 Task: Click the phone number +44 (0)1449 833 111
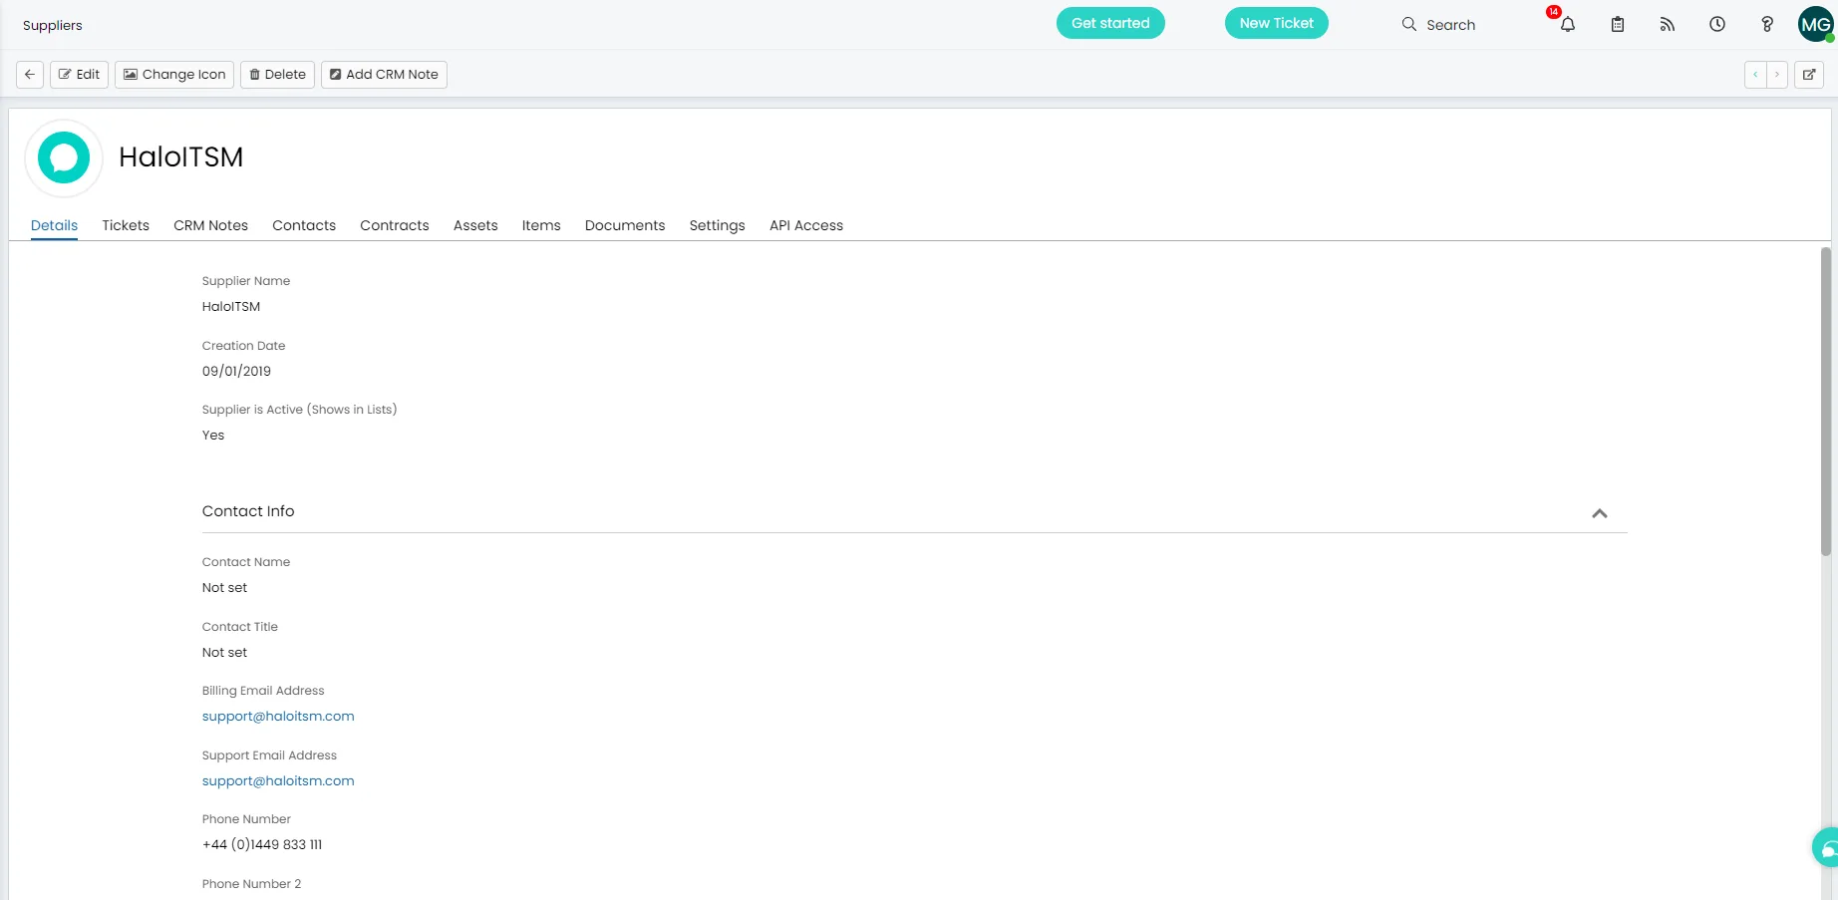click(262, 844)
